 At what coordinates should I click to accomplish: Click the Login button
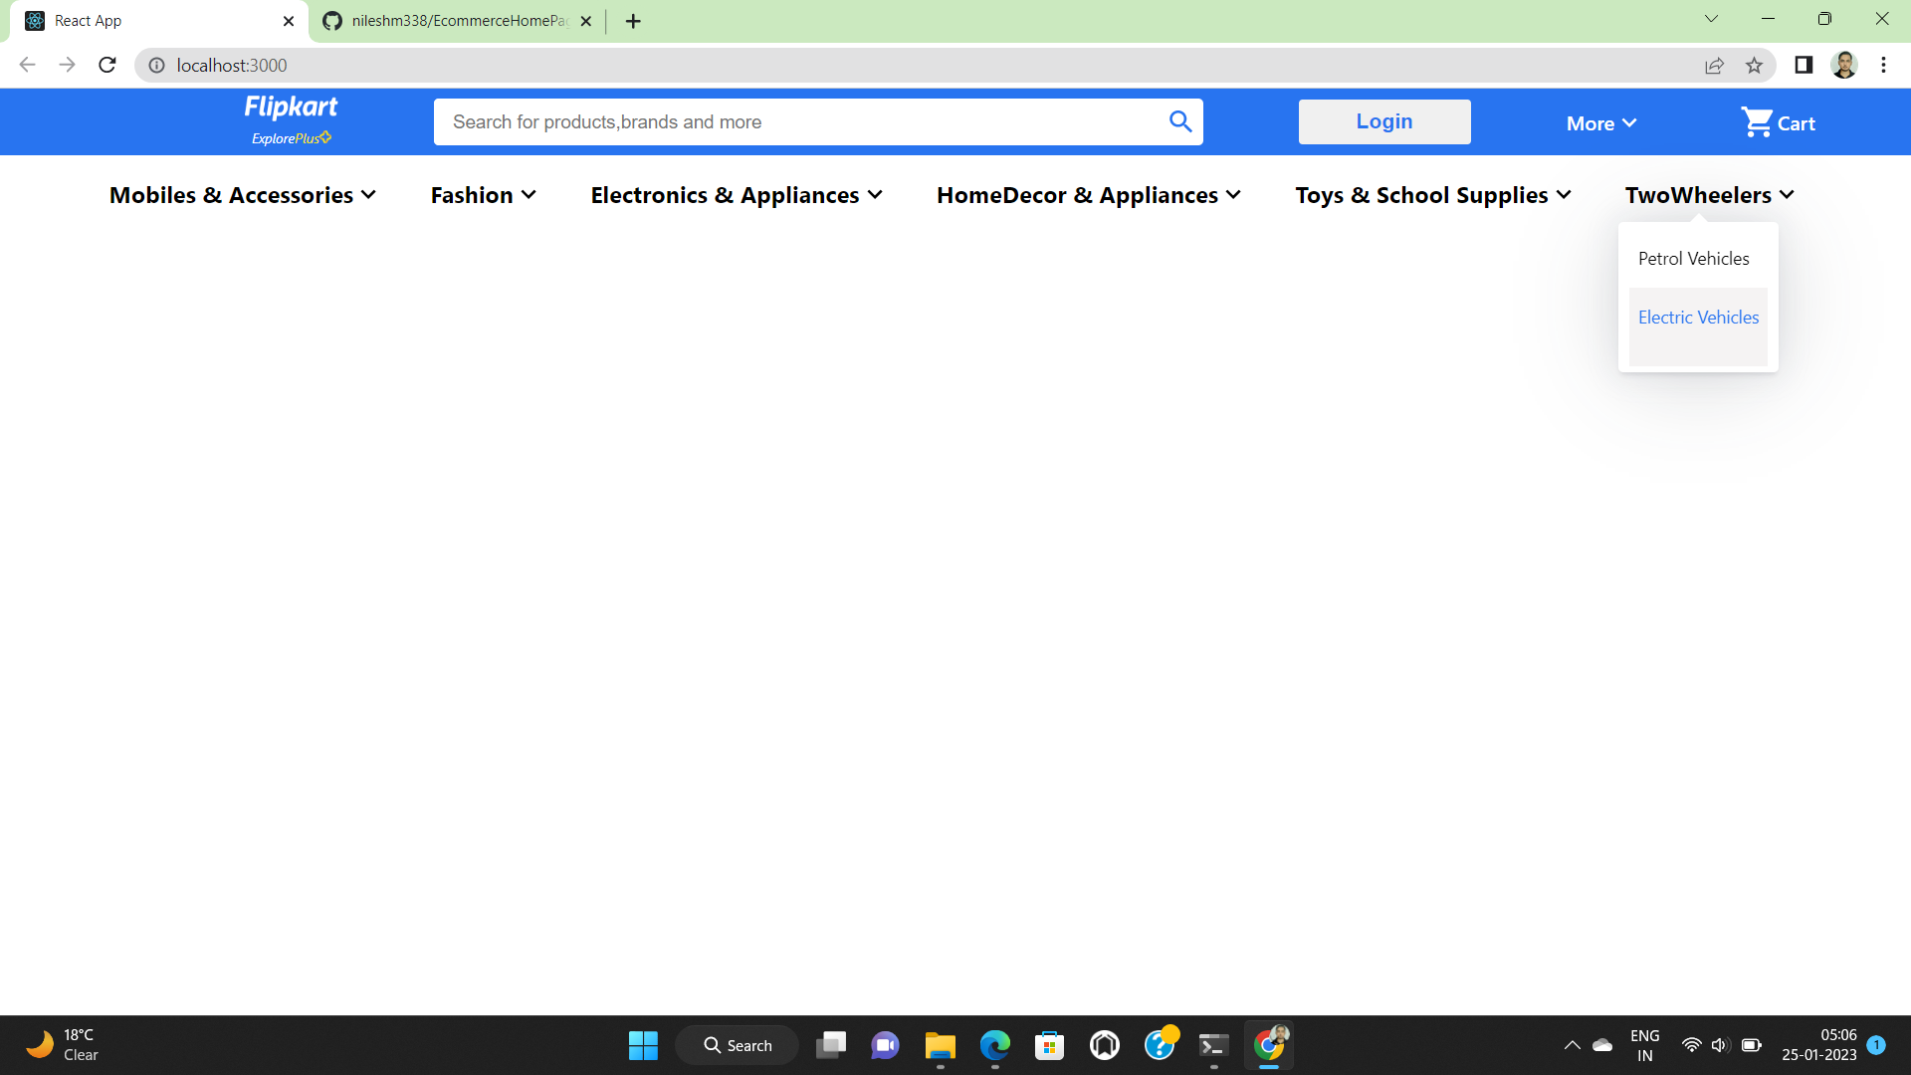coord(1383,120)
